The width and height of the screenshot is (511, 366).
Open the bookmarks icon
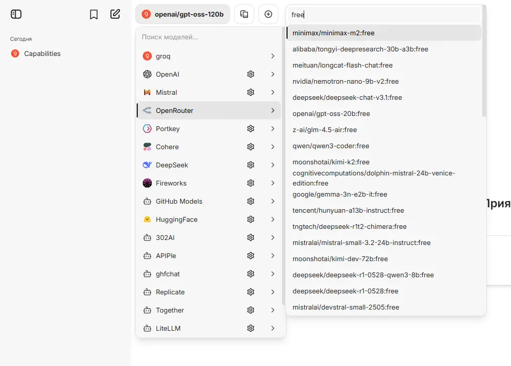(x=94, y=15)
